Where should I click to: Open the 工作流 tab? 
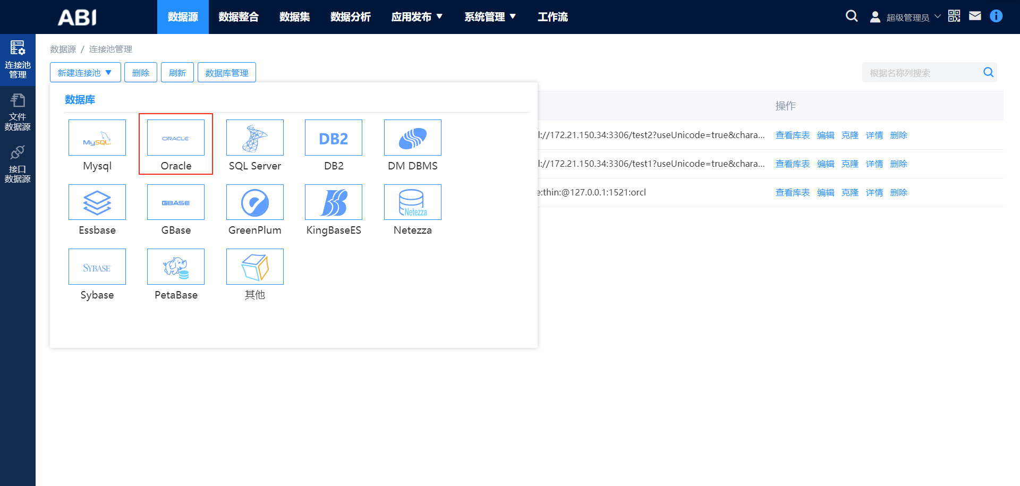click(x=552, y=17)
